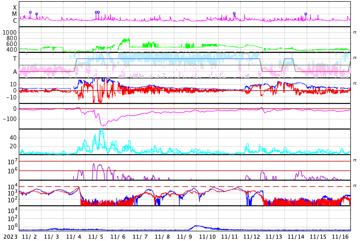Click the "rt" tag beside the purple panel
Viewport: 360px width, 241px height.
pyautogui.click(x=355, y=160)
